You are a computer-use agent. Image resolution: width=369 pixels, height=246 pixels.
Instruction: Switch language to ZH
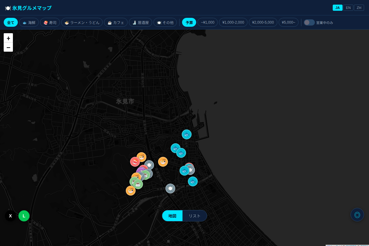click(x=359, y=8)
